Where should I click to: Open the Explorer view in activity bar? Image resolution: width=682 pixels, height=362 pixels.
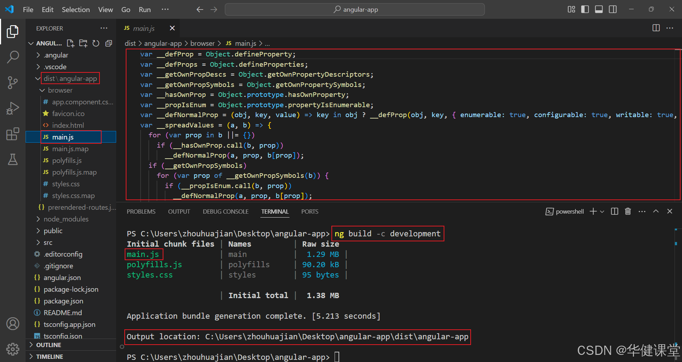tap(13, 32)
